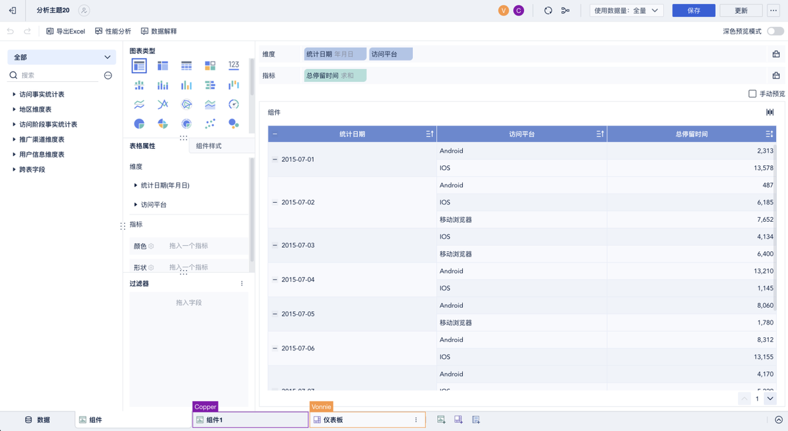Select the comparison bar chart icon

pos(210,85)
